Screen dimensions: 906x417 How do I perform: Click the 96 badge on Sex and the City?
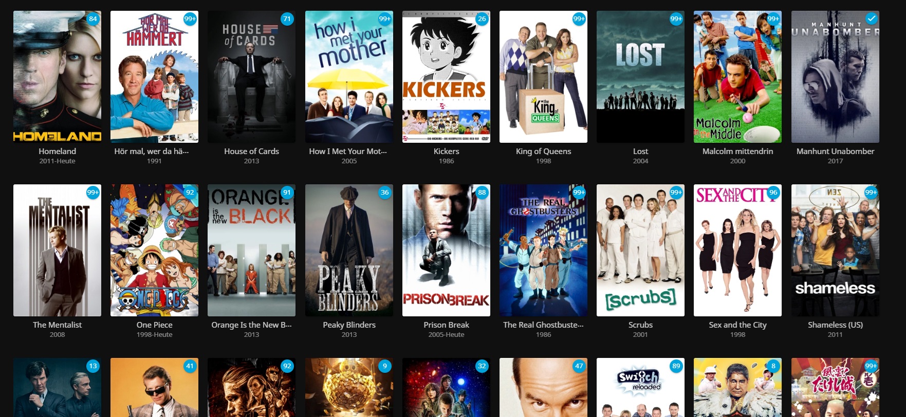(773, 192)
